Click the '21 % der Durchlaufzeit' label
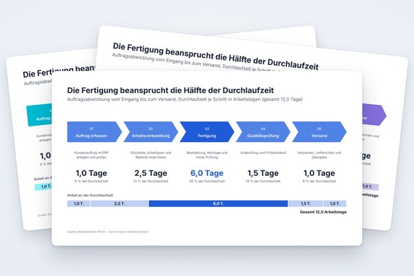 click(150, 181)
